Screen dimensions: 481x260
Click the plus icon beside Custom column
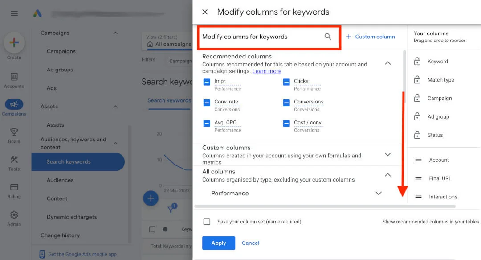point(348,37)
